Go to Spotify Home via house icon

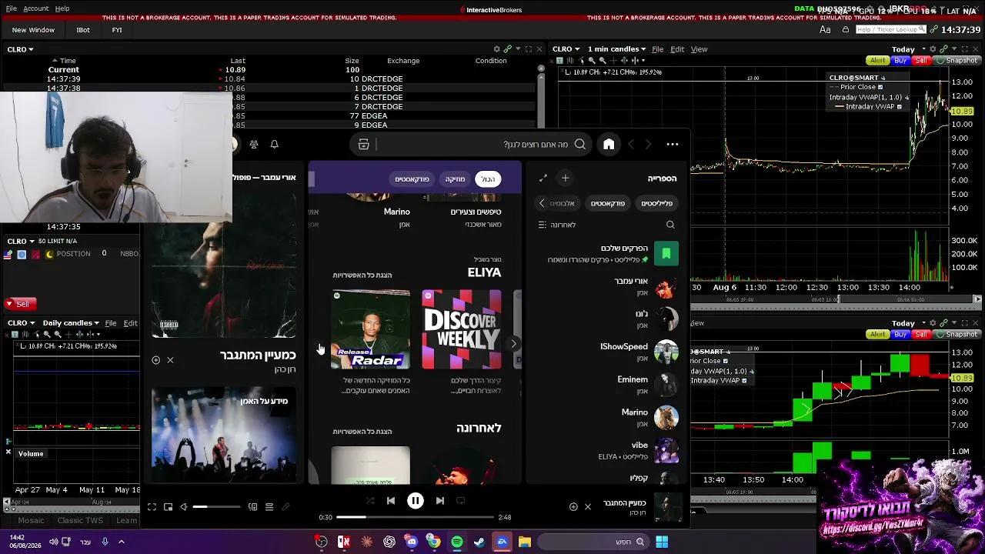[x=609, y=144]
